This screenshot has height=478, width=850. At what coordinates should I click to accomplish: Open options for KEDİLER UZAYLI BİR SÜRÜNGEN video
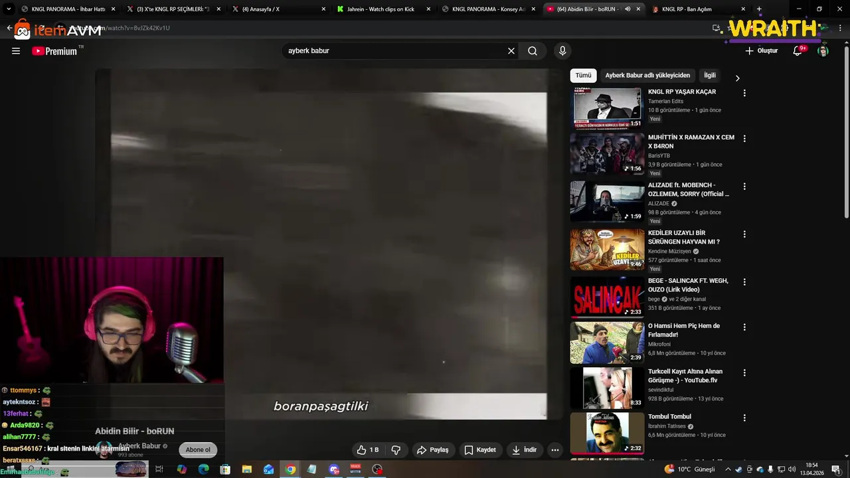(744, 234)
